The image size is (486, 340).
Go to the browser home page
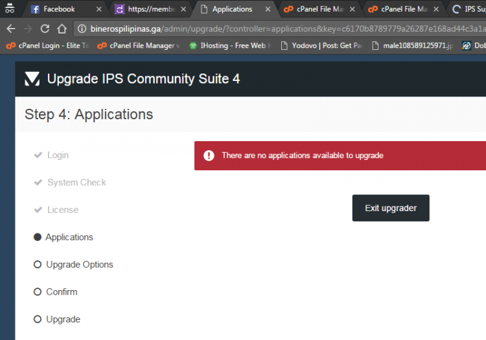click(62, 28)
